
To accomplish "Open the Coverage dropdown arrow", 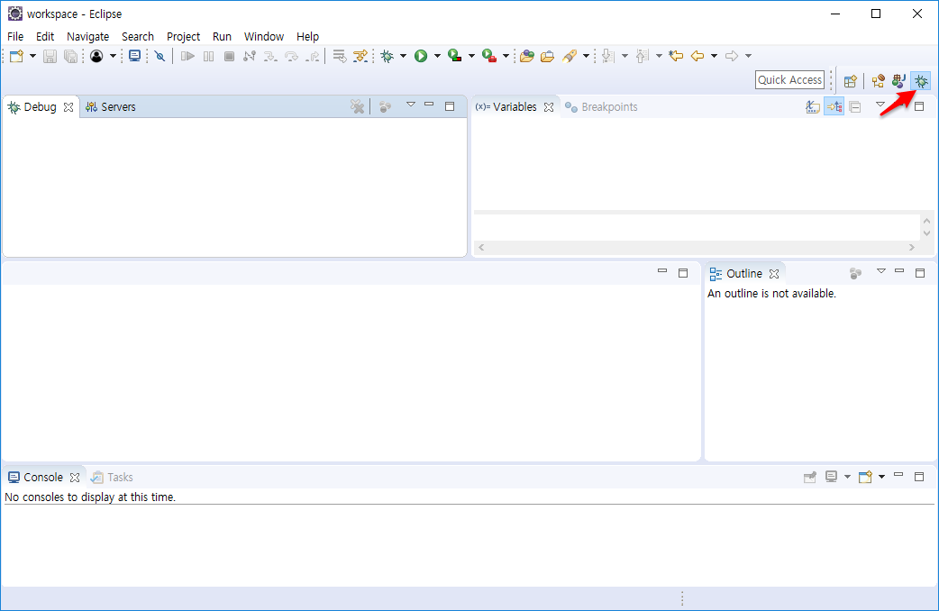I will coord(471,56).
